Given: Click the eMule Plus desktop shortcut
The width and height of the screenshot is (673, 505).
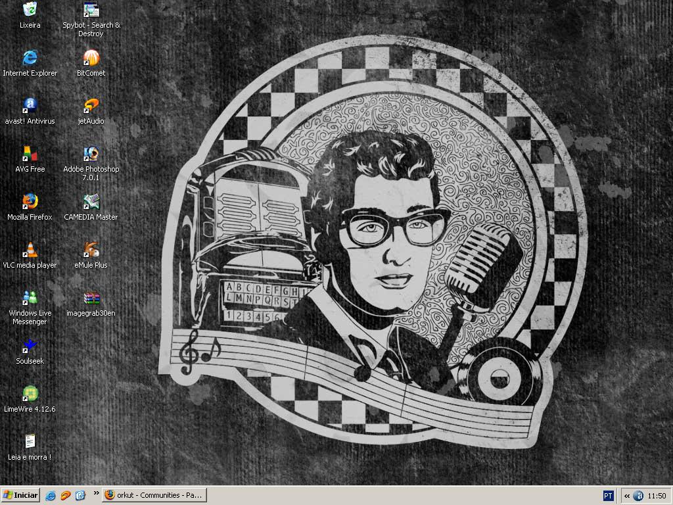Looking at the screenshot, I should coord(91,250).
